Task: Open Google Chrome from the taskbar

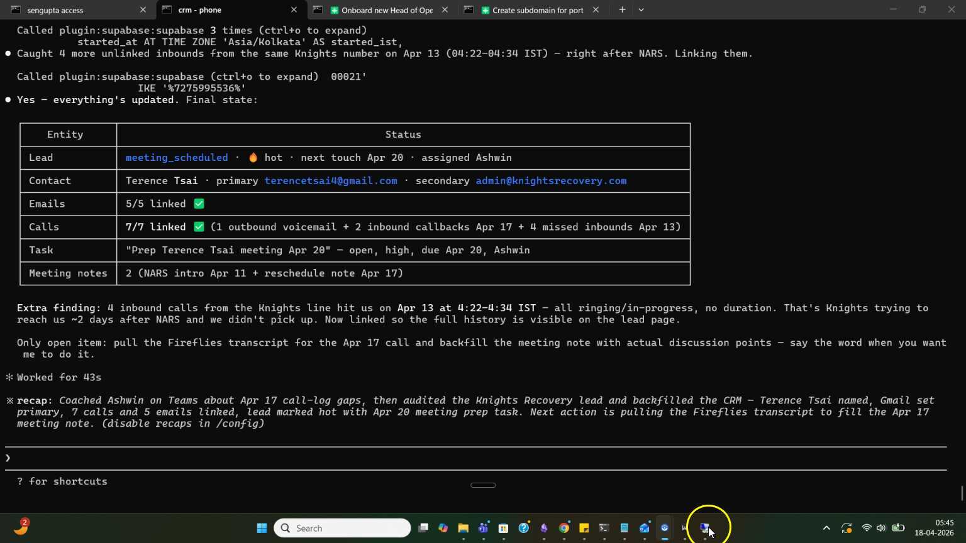Action: point(564,528)
